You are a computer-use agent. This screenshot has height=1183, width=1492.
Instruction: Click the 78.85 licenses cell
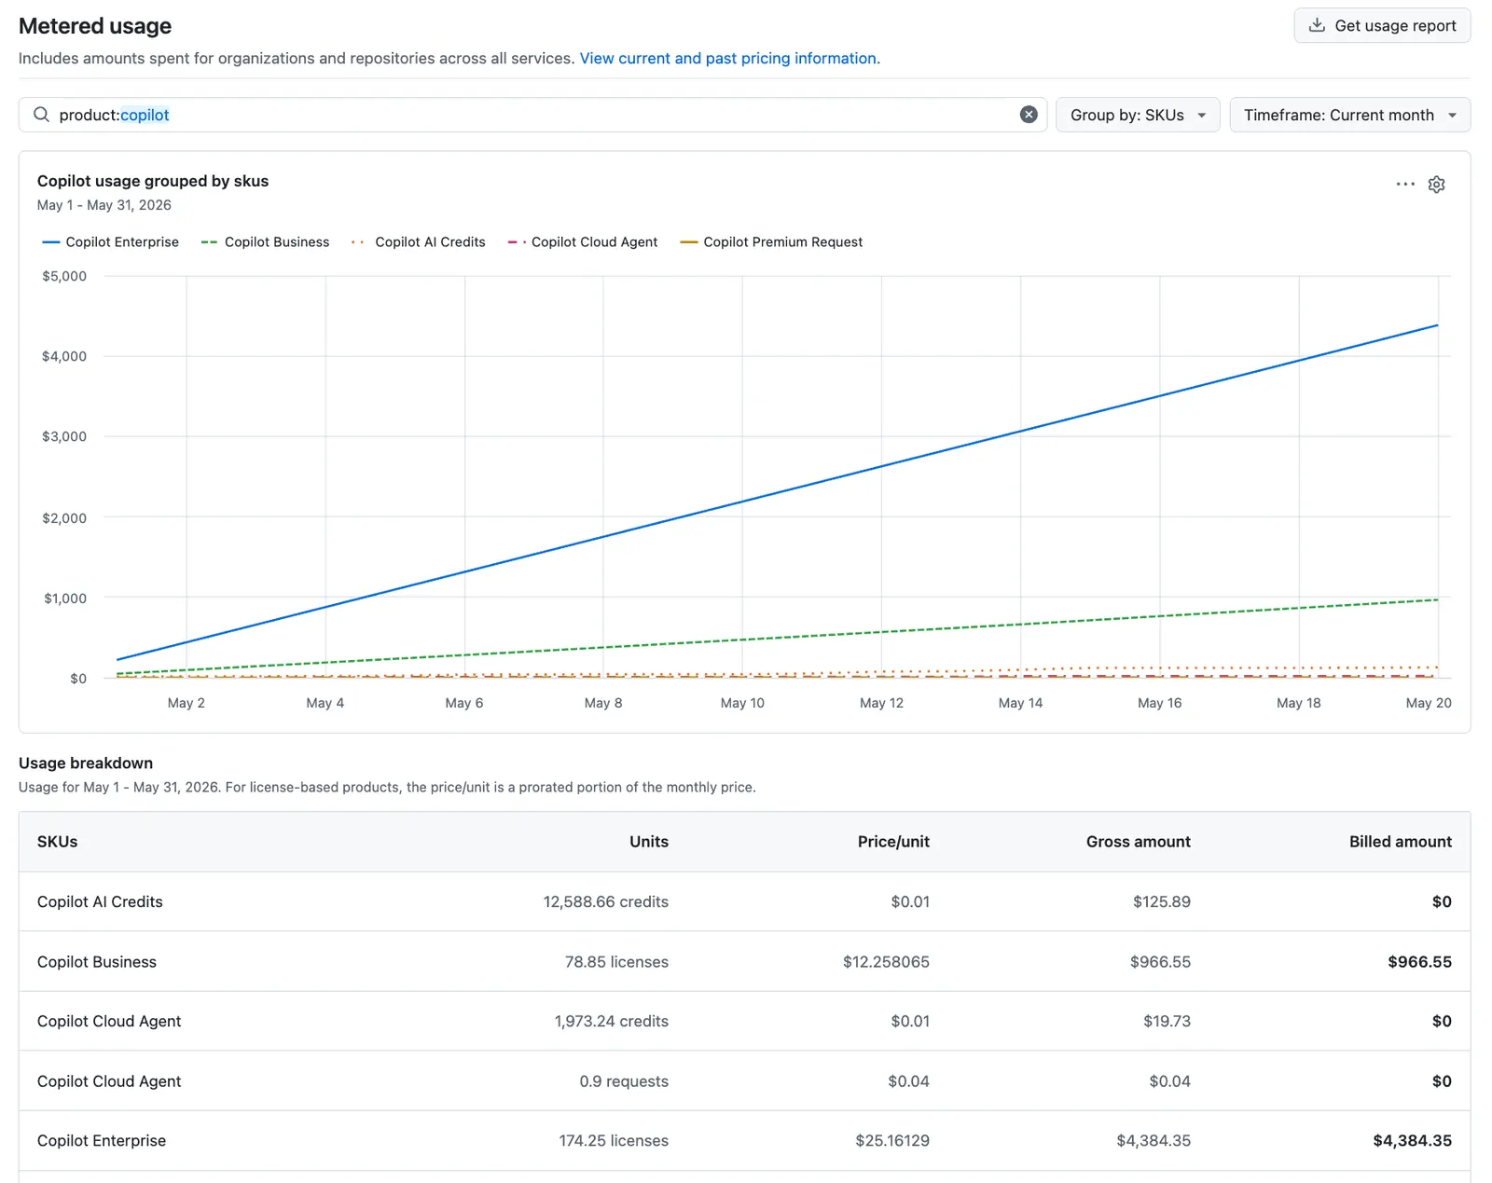tap(616, 961)
